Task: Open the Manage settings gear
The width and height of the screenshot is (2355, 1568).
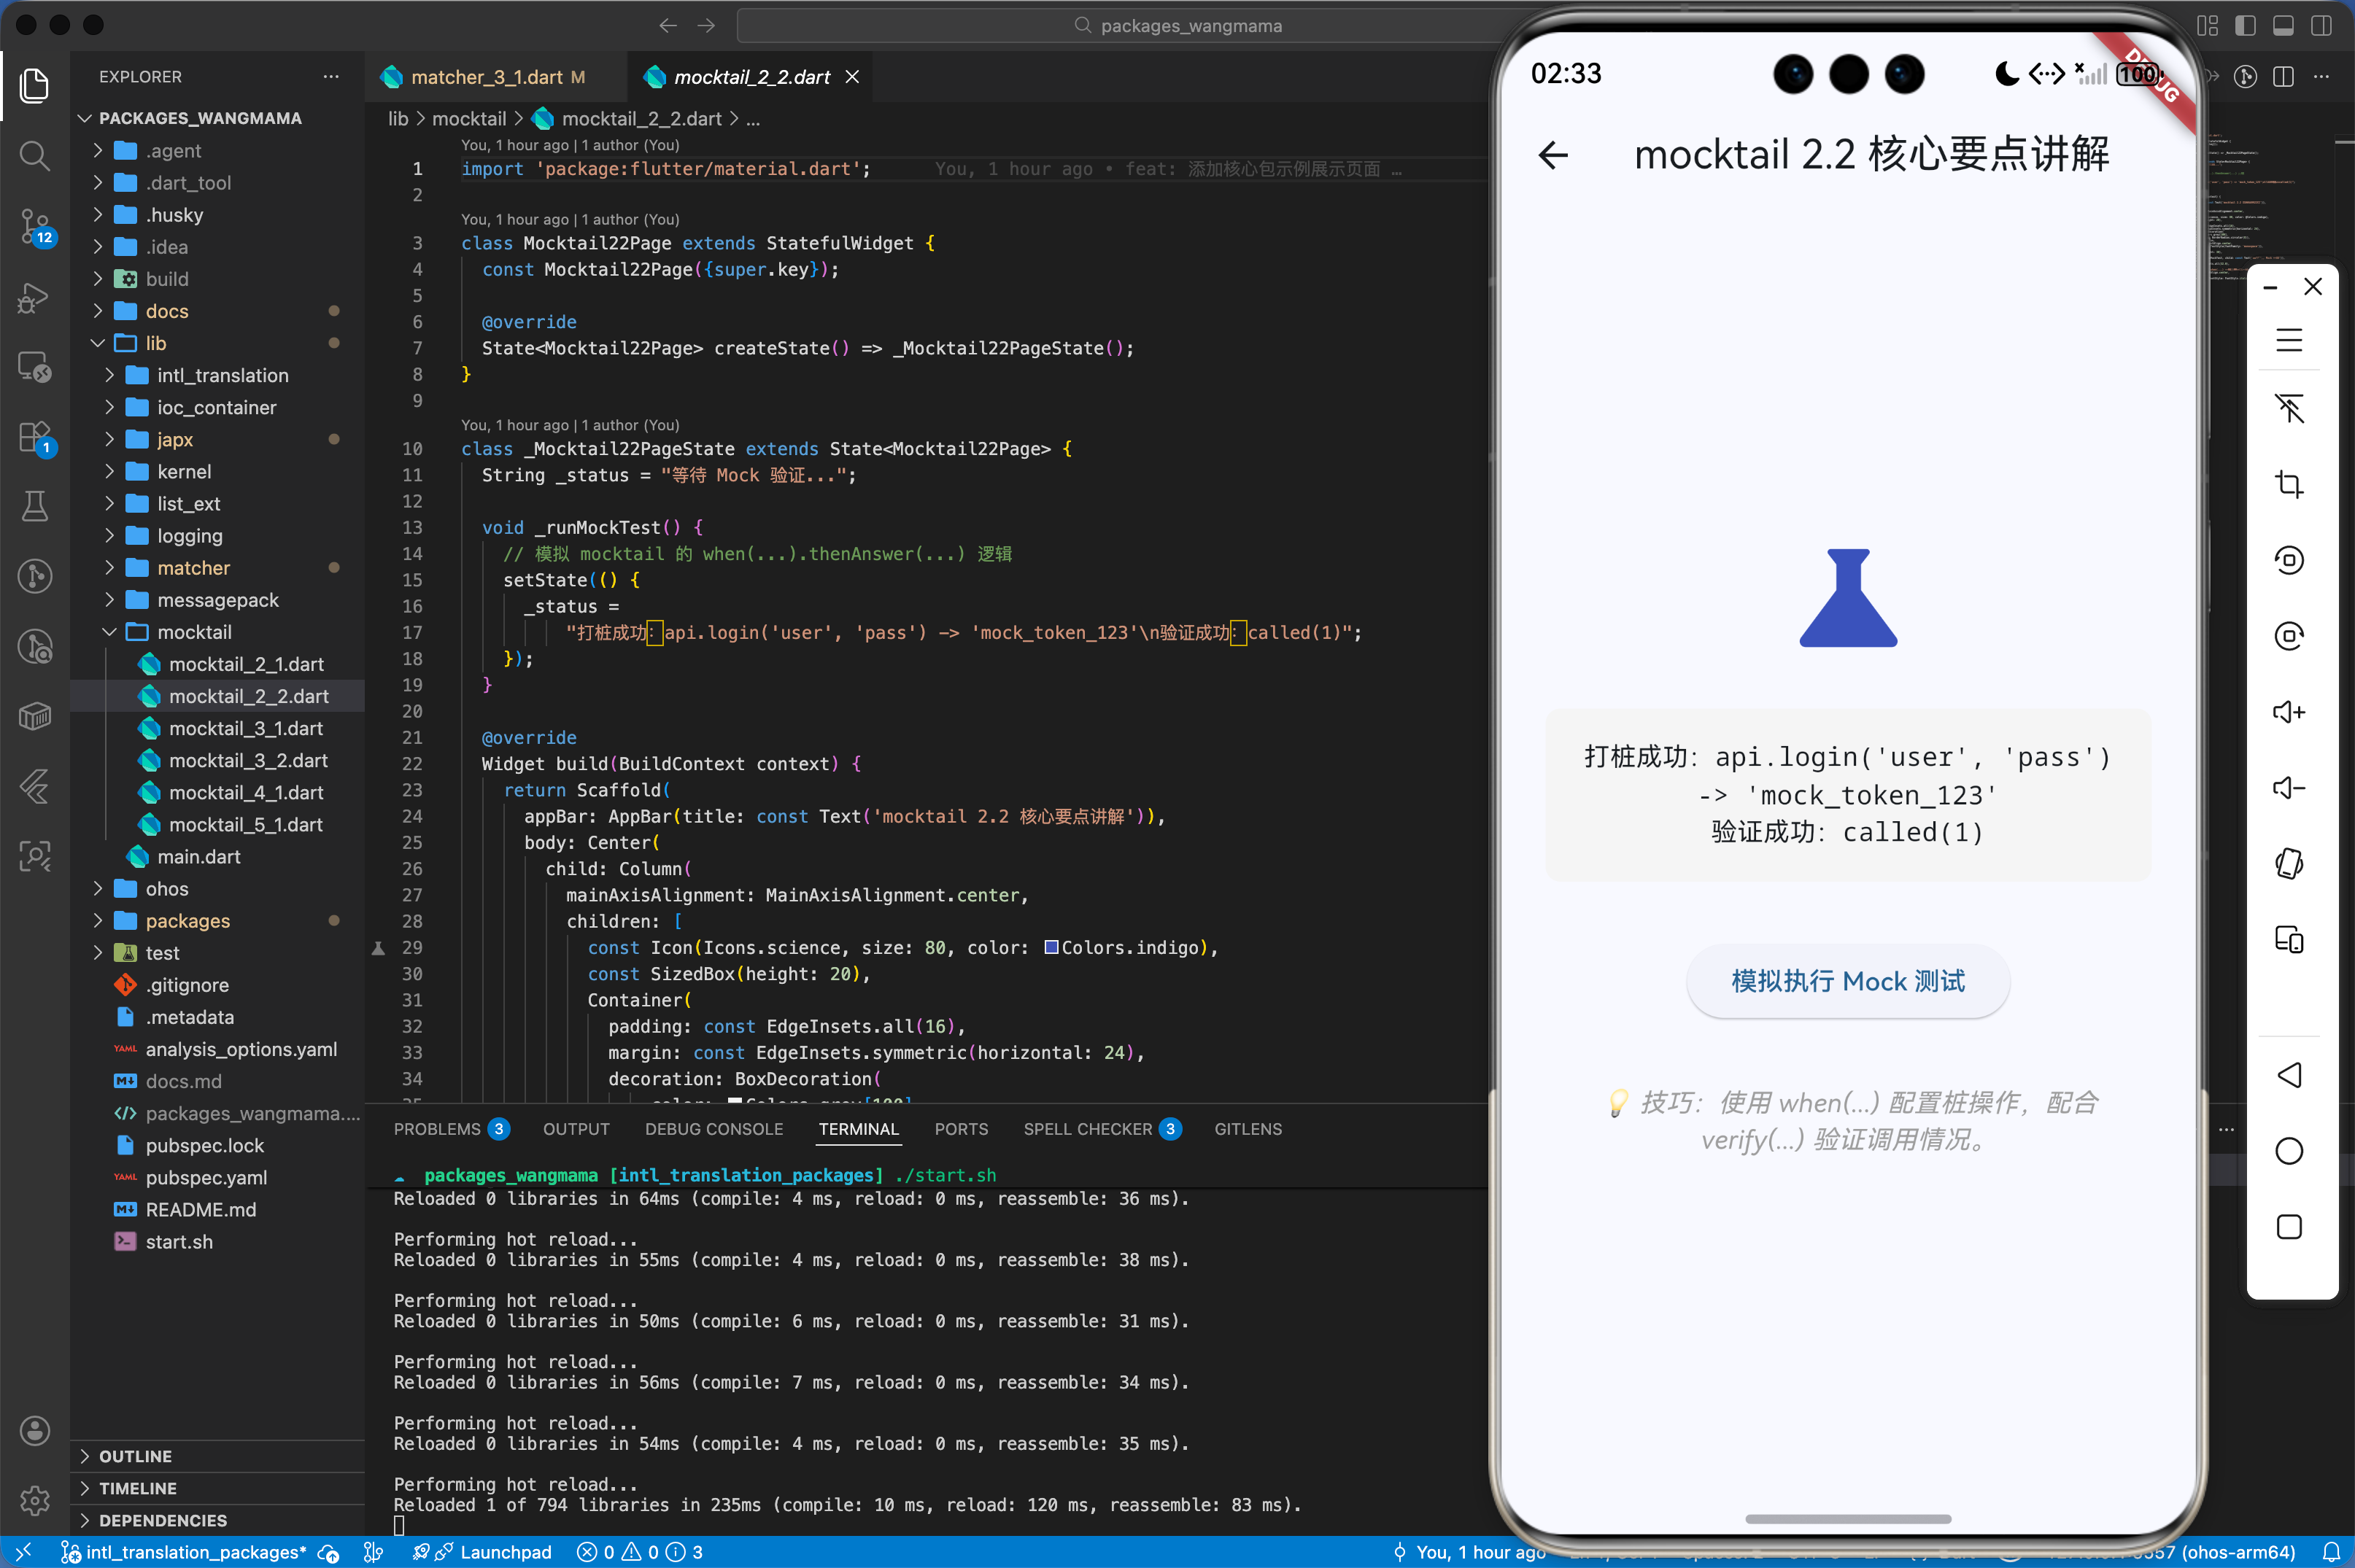Action: (35, 1500)
